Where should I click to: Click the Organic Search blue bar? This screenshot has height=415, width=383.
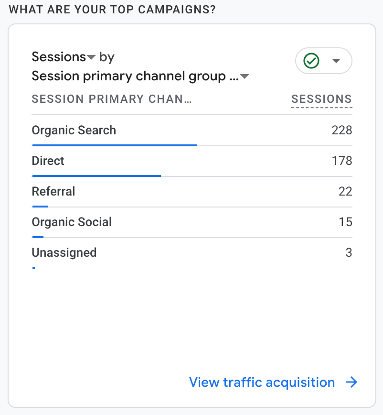click(115, 145)
